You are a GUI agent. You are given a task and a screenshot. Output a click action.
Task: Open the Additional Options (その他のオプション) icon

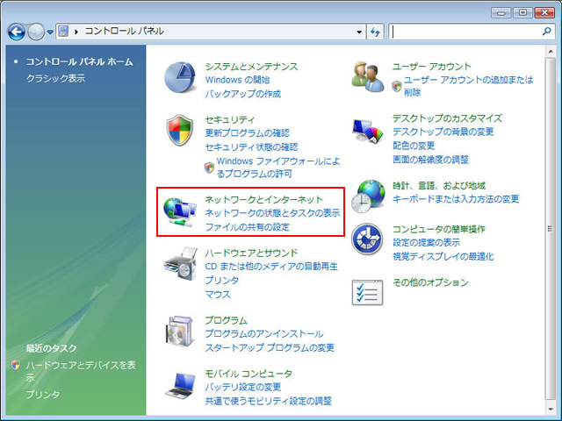369,292
